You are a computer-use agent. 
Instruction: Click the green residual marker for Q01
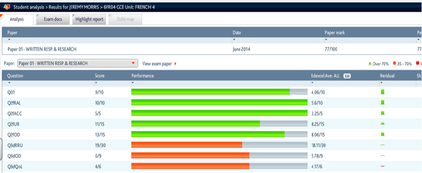382,92
